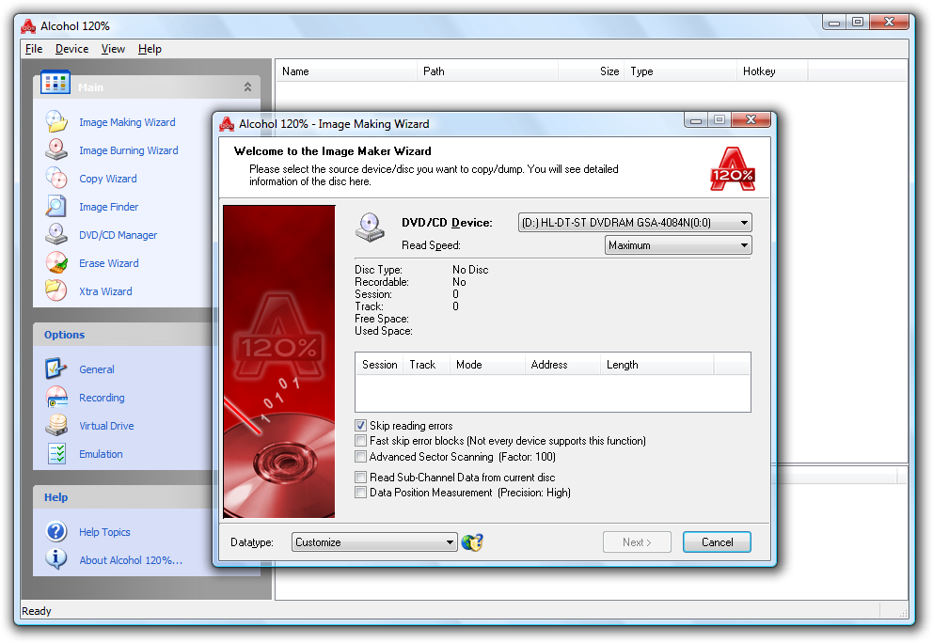The image size is (933, 643).
Task: Click the Image Burning Wizard icon
Action: point(56,150)
